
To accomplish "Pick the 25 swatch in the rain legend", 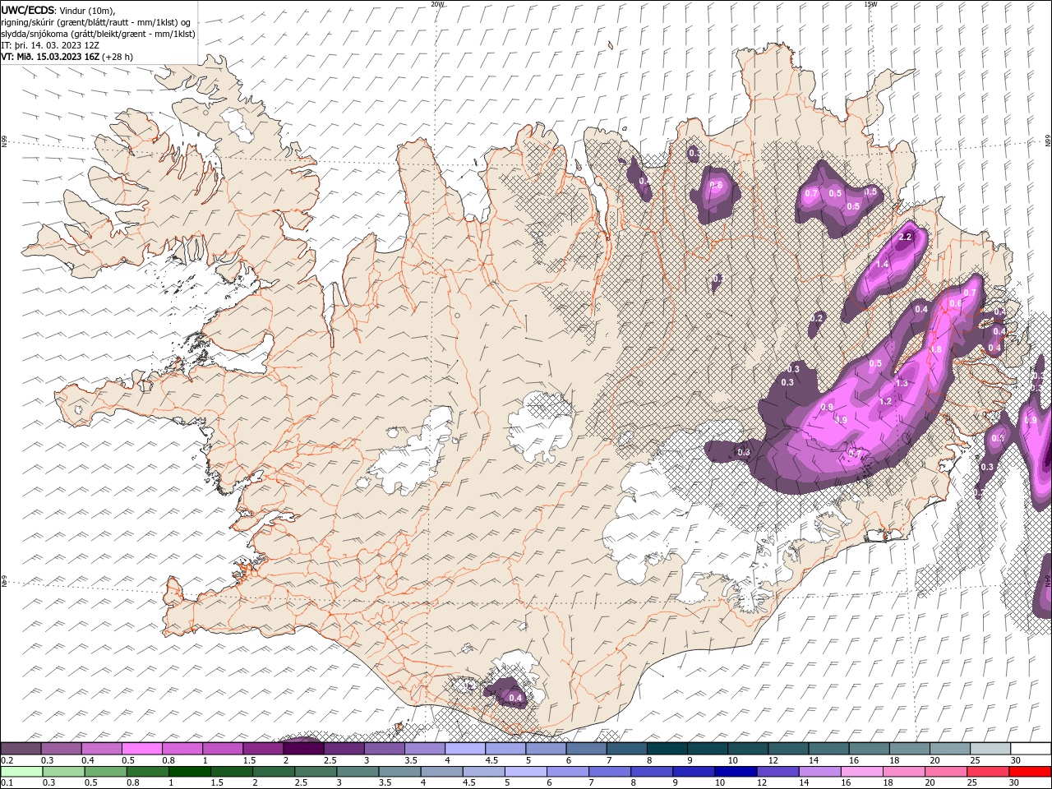I will click(x=987, y=772).
